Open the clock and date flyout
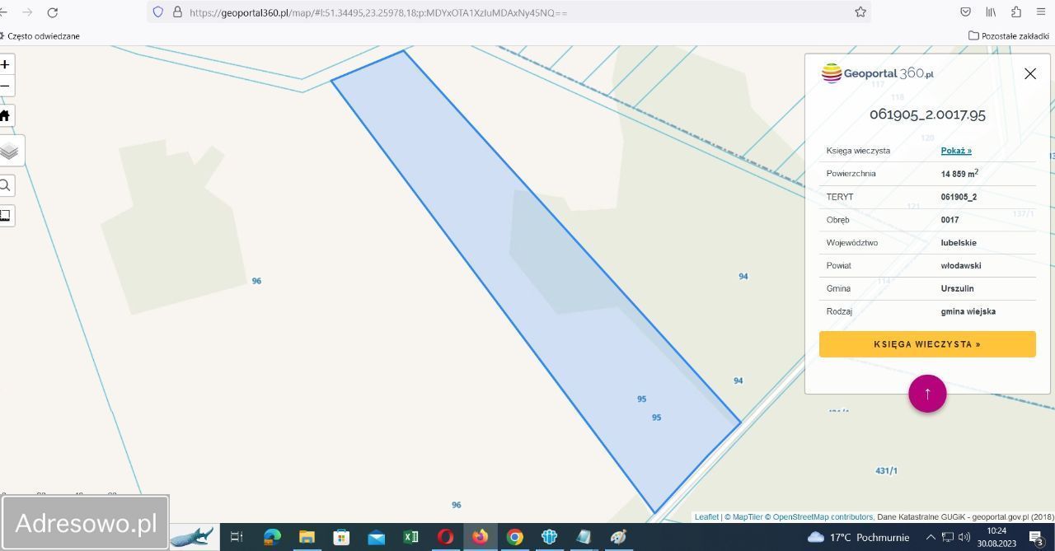The image size is (1055, 551). pos(996,537)
